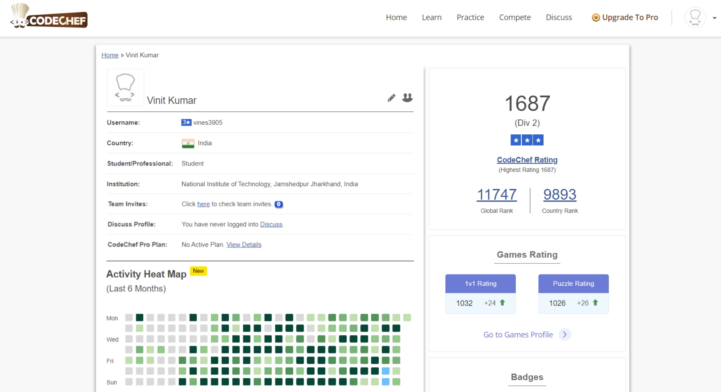Click the chevron next to Games Profile
The width and height of the screenshot is (721, 392).
coord(565,335)
